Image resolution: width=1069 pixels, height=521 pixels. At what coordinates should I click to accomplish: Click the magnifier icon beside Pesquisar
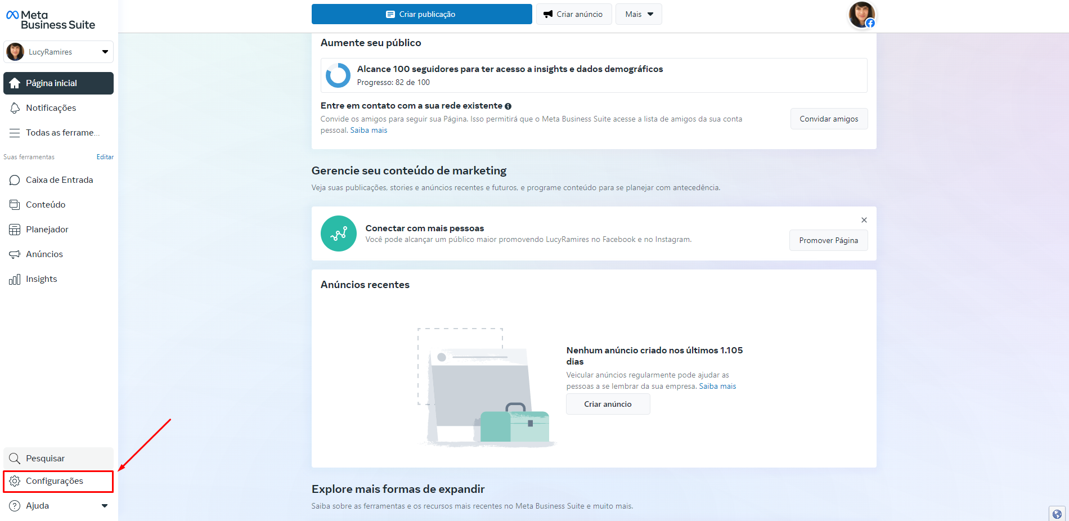15,459
